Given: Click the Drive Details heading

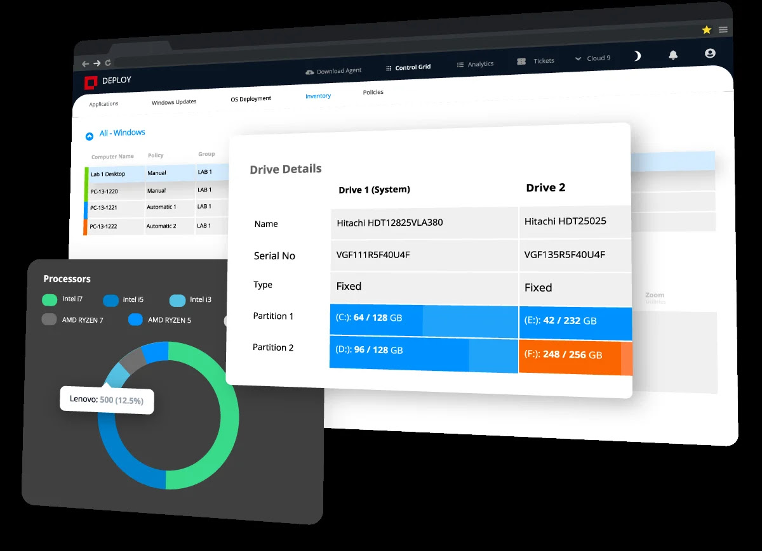Looking at the screenshot, I should 286,169.
